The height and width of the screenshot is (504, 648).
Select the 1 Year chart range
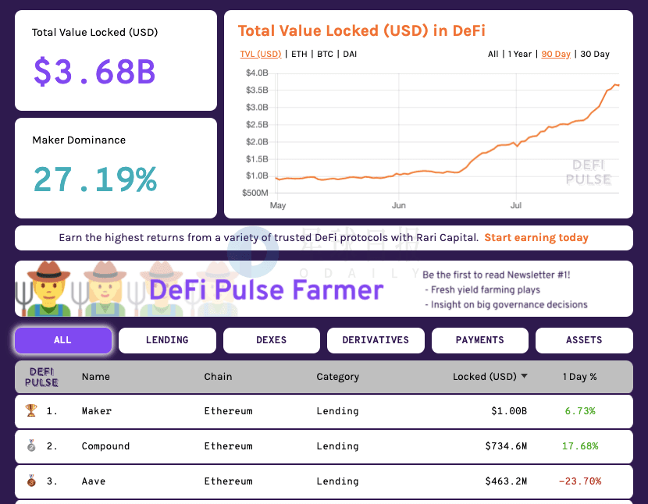pyautogui.click(x=519, y=54)
